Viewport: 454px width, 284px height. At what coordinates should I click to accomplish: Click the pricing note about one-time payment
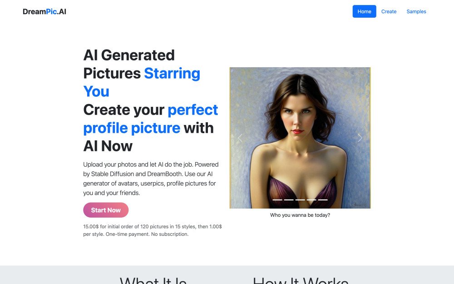coord(153,230)
